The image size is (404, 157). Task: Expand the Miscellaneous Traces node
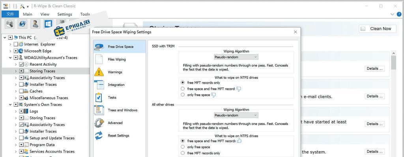(x=16, y=98)
